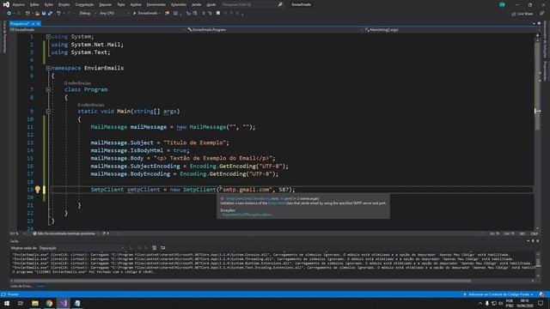Switch to the Saída tab

(40, 286)
